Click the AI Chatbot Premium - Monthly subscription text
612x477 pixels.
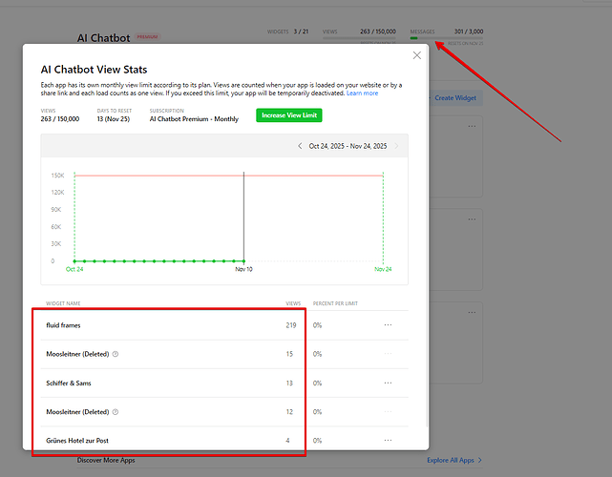click(x=194, y=119)
